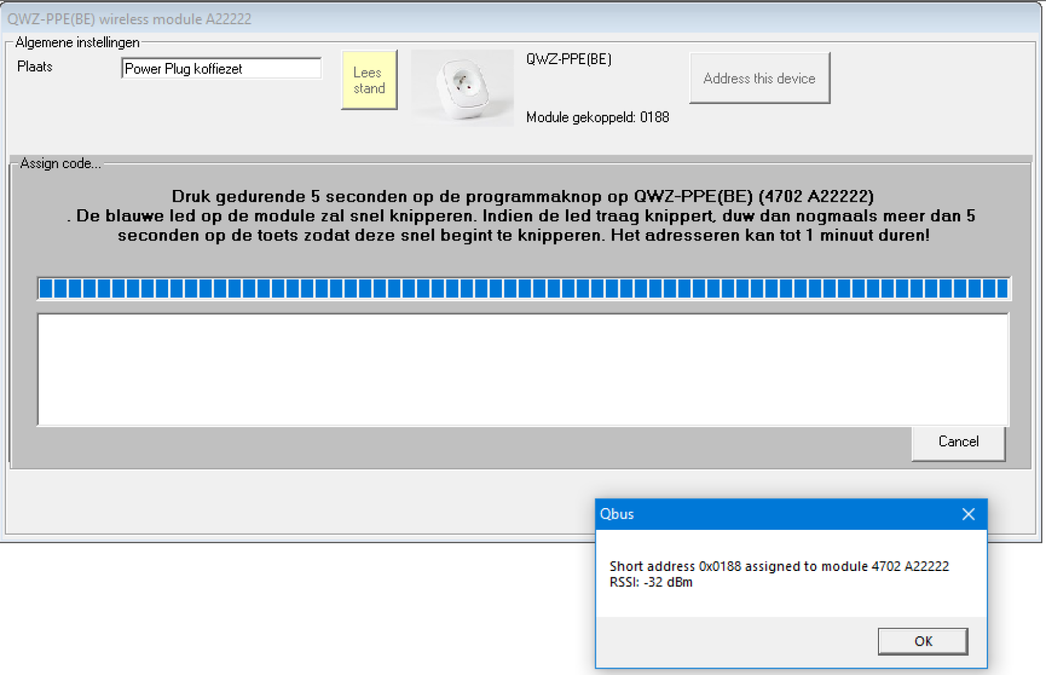This screenshot has height=675, width=1046.
Task: Edit the Plaats field Power Plug koffiezet
Action: pyautogui.click(x=221, y=68)
